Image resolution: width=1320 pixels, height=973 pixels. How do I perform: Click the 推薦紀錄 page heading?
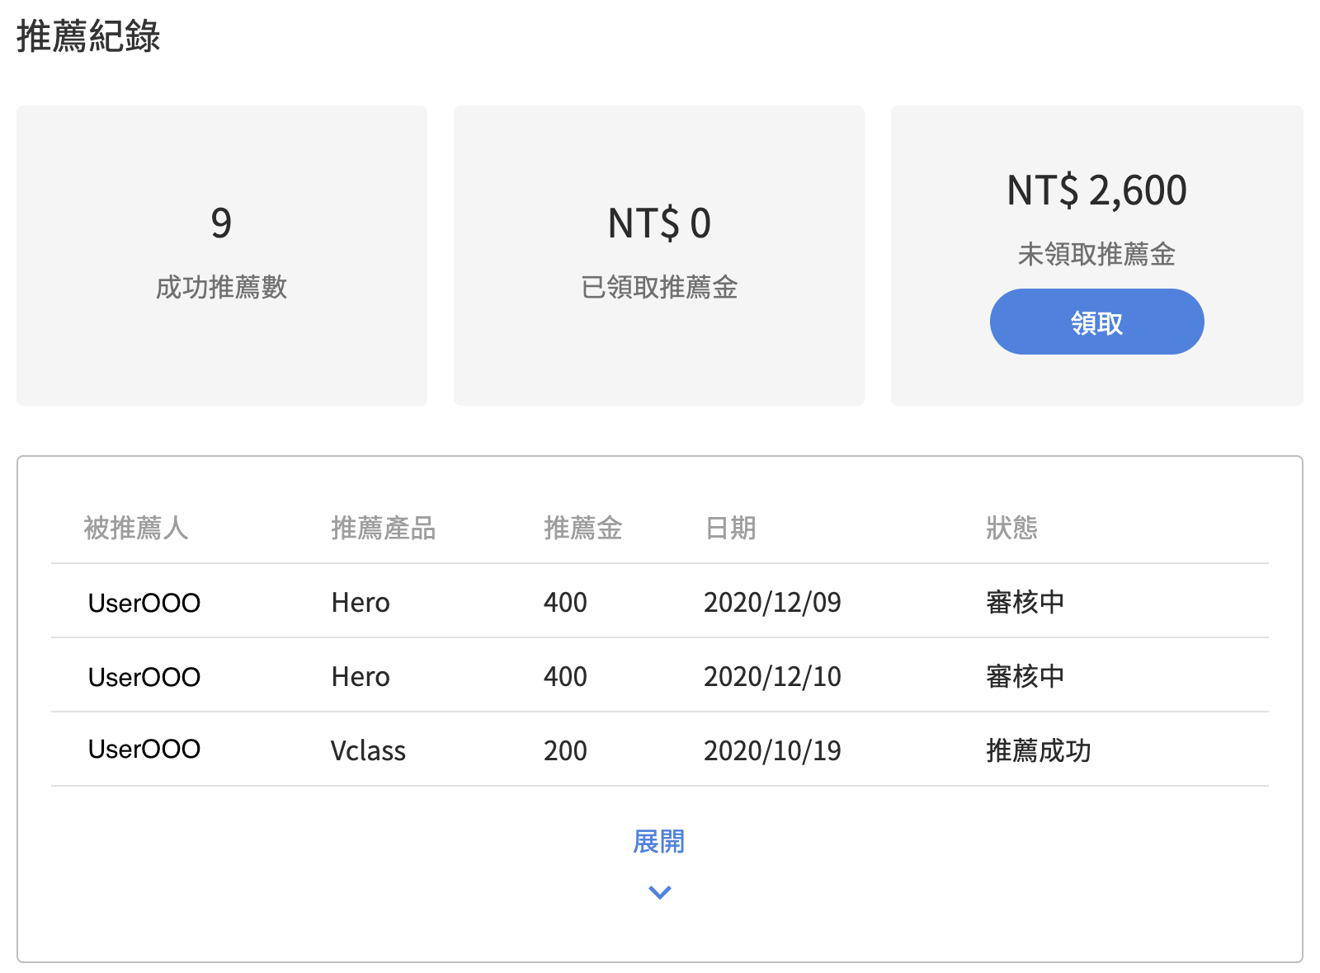88,36
